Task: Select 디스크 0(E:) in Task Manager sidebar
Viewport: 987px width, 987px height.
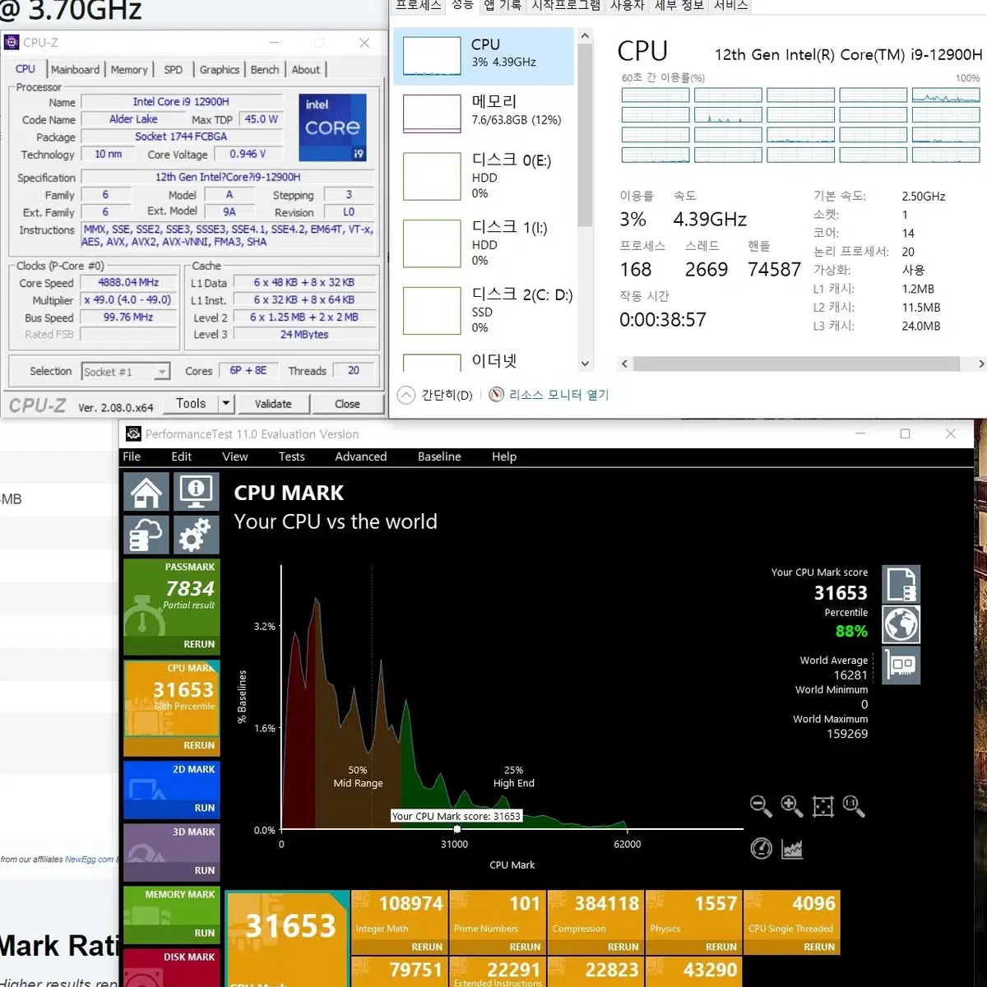Action: tap(484, 176)
